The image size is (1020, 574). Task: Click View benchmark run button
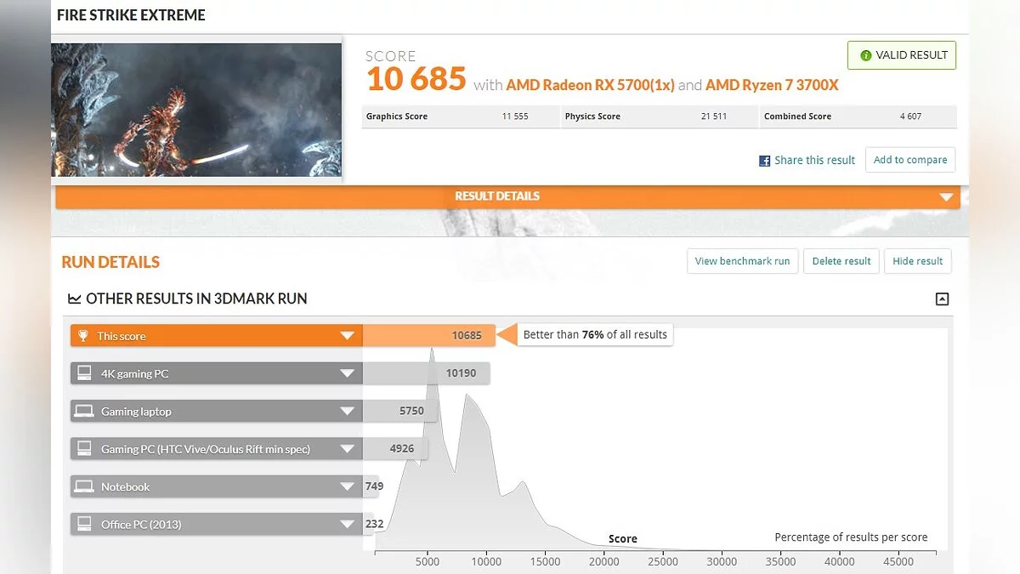click(742, 261)
